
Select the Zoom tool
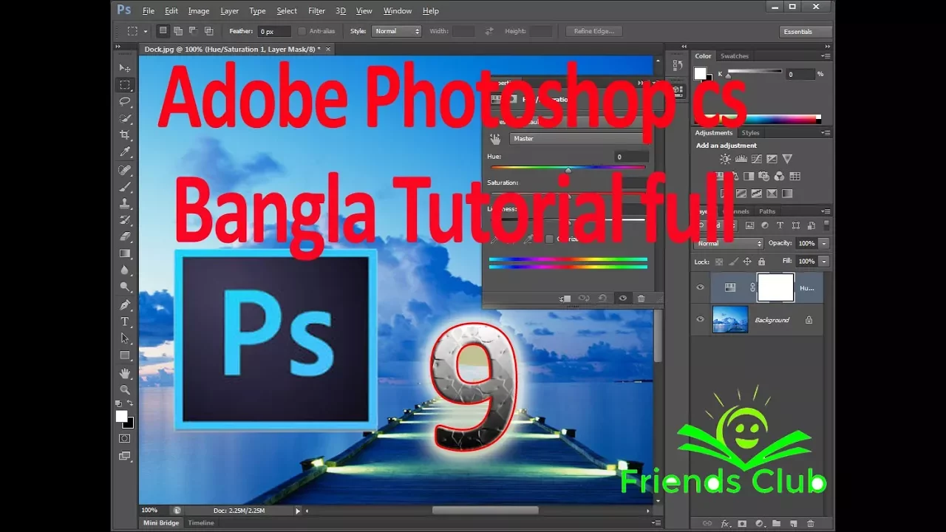pyautogui.click(x=125, y=389)
